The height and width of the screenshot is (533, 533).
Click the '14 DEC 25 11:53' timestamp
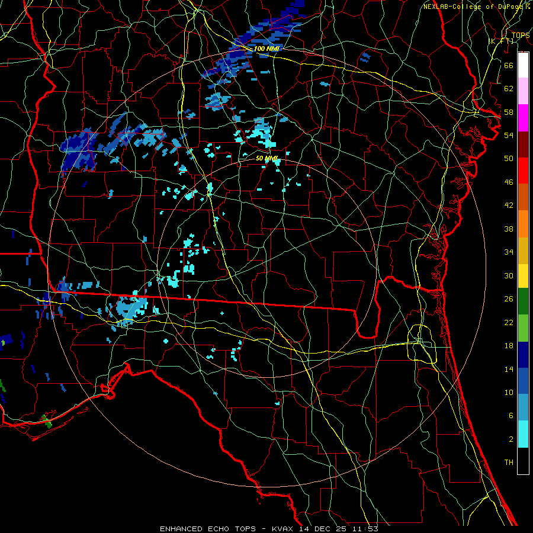pos(339,529)
